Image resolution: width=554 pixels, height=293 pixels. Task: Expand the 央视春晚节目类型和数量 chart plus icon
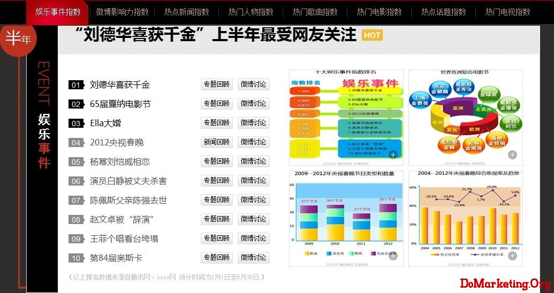393,256
